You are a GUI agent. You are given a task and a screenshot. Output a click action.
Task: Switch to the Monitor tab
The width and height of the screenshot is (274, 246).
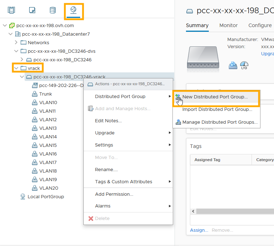click(228, 26)
